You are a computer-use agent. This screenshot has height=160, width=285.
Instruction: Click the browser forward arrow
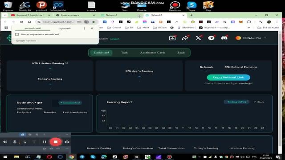click(13, 22)
